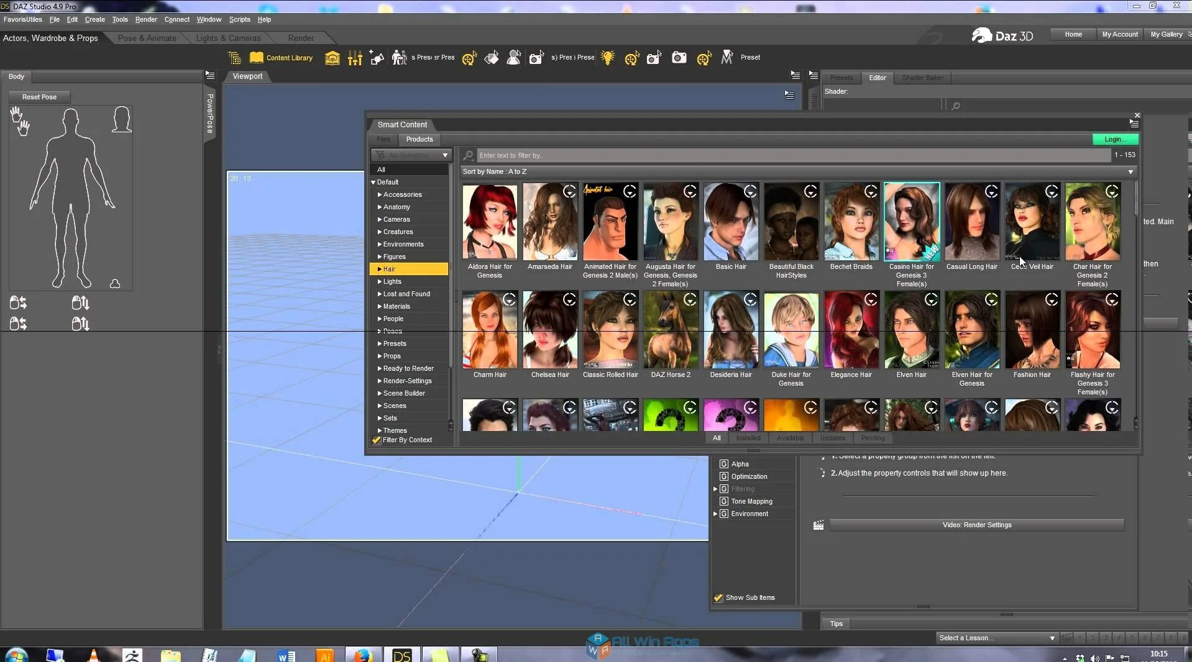Go to the Home button
The height and width of the screenshot is (662, 1192).
pos(1073,35)
